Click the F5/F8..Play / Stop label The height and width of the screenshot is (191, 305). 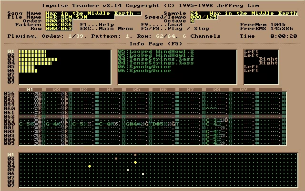(175, 29)
